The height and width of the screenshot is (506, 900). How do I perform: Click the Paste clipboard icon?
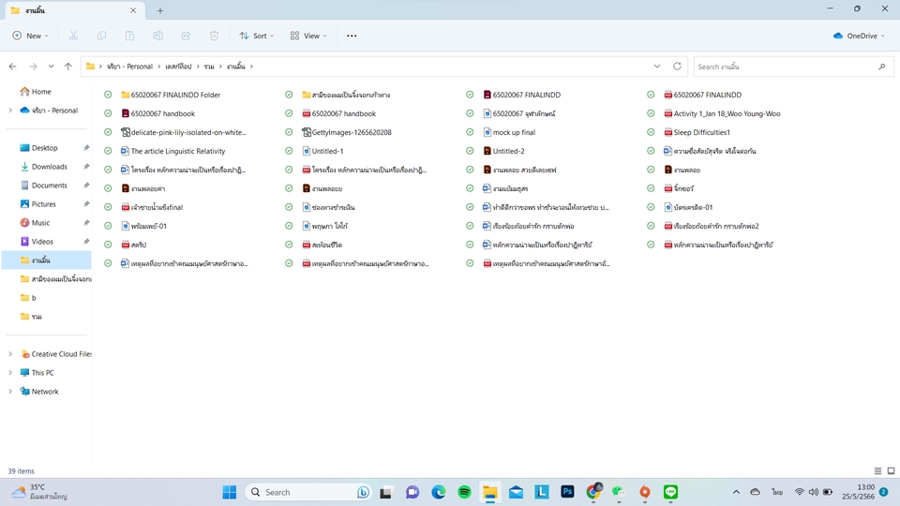tap(129, 36)
